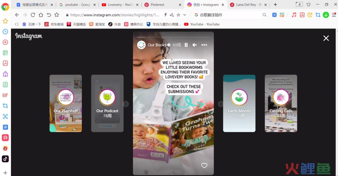Like the story with heart icon
The height and width of the screenshot is (176, 338).
(204, 165)
